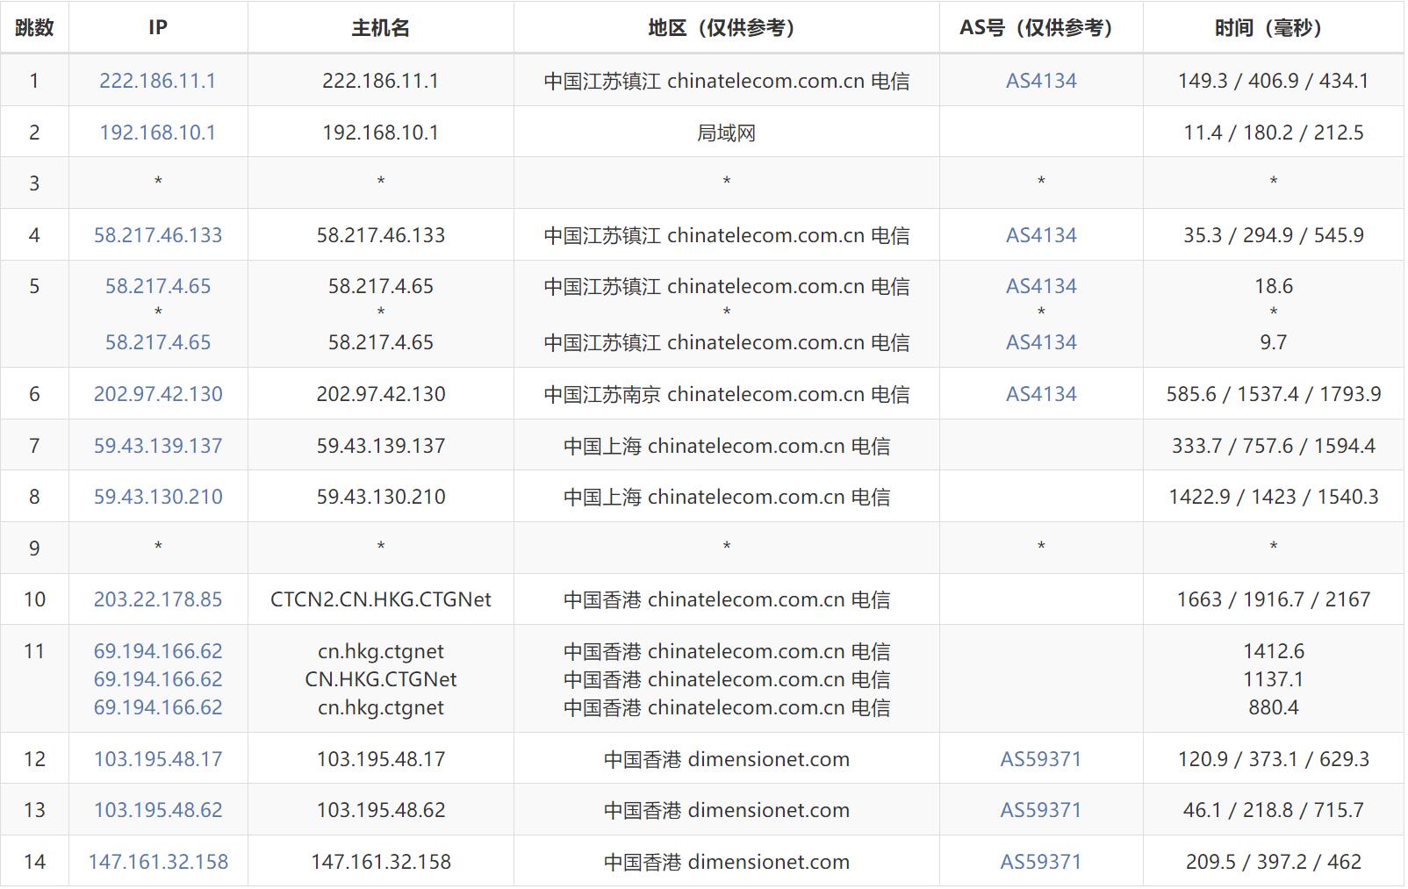
Task: Select time cell 585.6 / 1537.4 / 1793.9
Action: coord(1274,394)
